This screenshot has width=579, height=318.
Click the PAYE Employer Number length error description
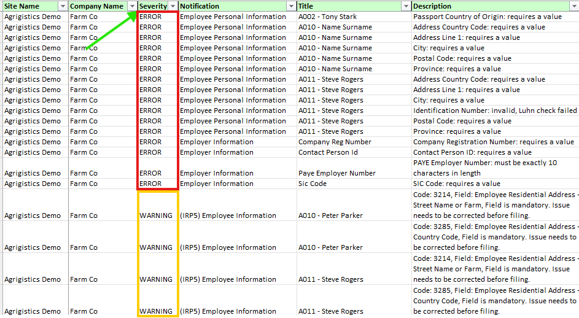pos(485,168)
